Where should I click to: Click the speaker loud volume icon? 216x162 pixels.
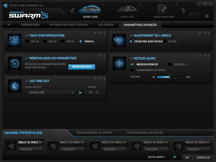coord(188,77)
